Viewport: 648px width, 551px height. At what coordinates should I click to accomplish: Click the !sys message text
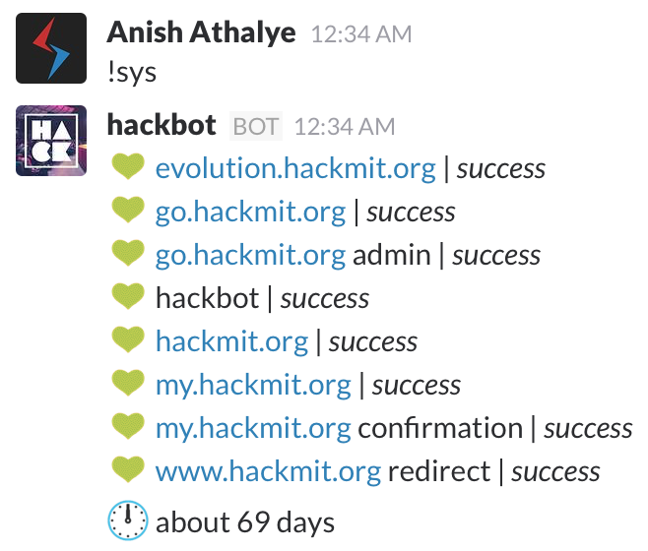point(131,72)
